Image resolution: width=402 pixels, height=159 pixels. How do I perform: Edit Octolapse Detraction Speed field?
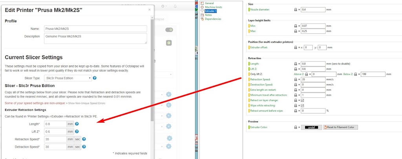(55, 147)
